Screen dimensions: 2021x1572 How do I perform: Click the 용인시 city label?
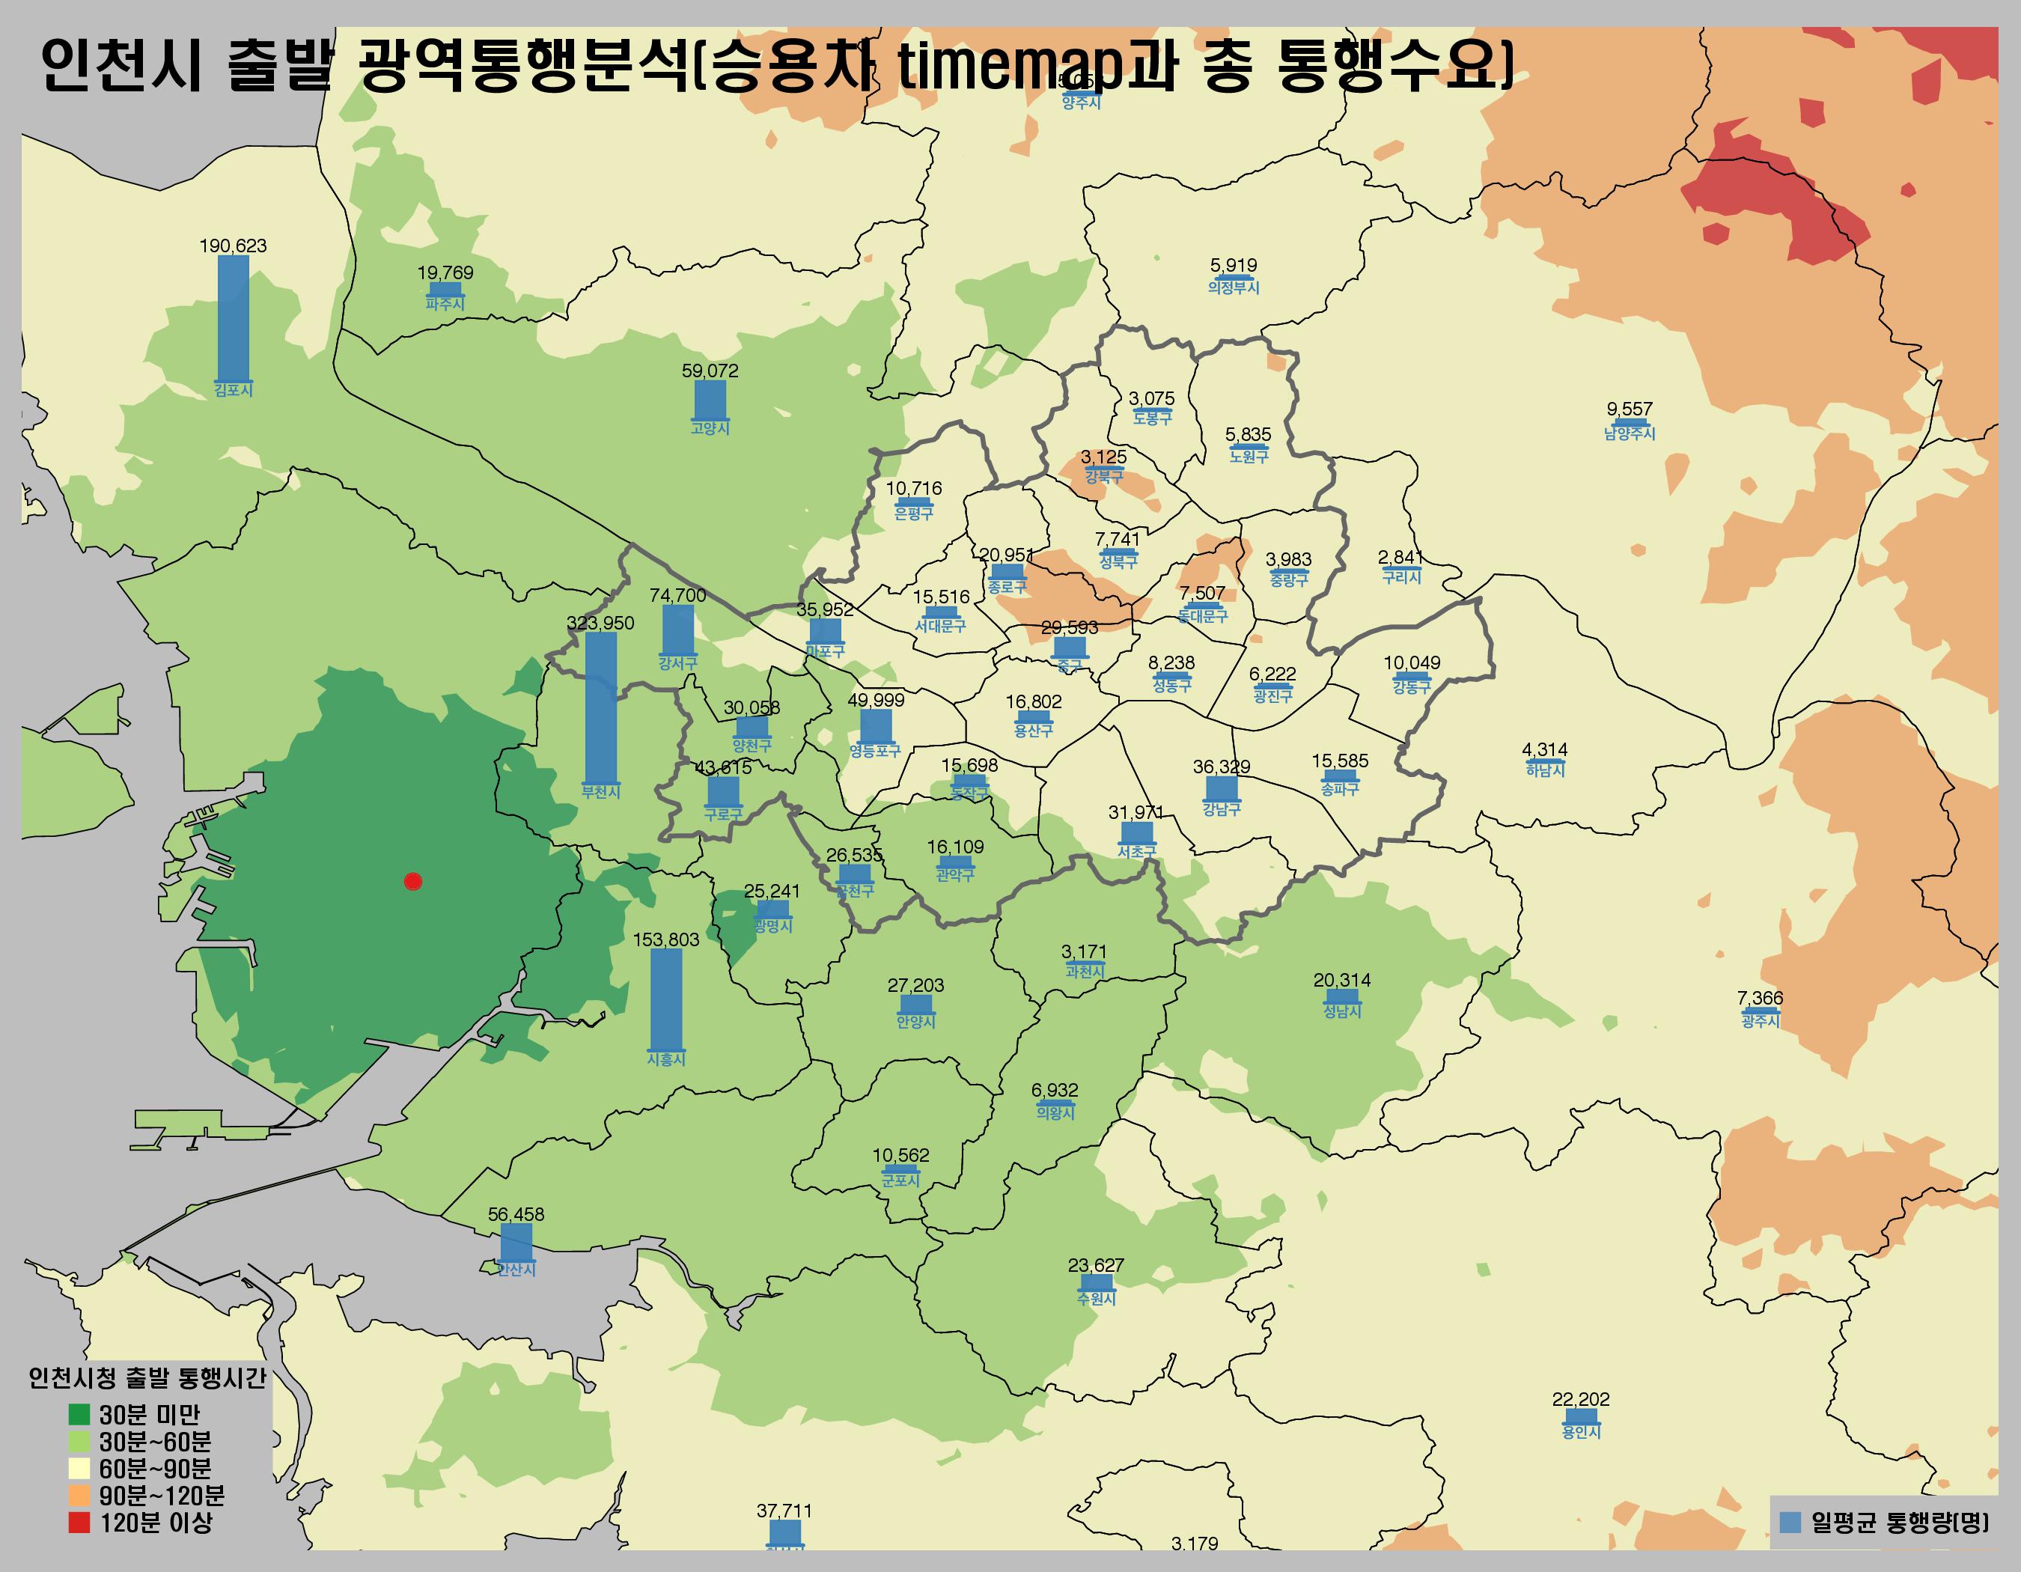1581,1431
